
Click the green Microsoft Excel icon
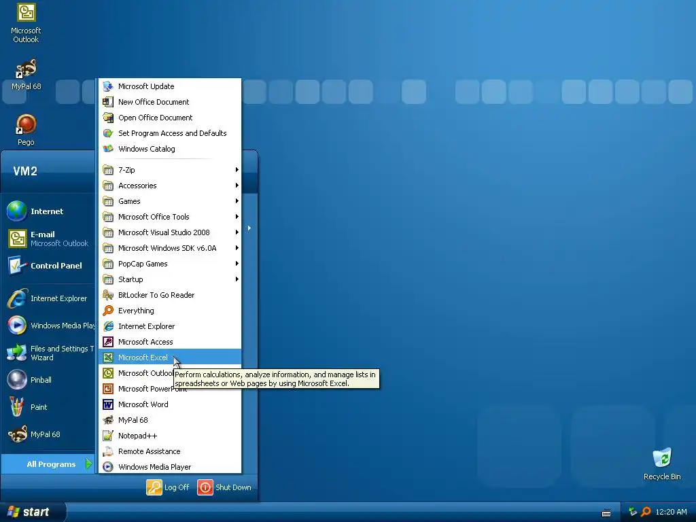click(x=108, y=358)
